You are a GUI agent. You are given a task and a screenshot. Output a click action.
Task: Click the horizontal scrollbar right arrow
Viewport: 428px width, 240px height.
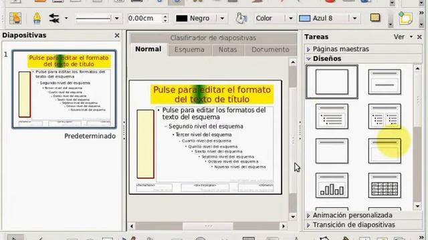pyautogui.click(x=284, y=226)
